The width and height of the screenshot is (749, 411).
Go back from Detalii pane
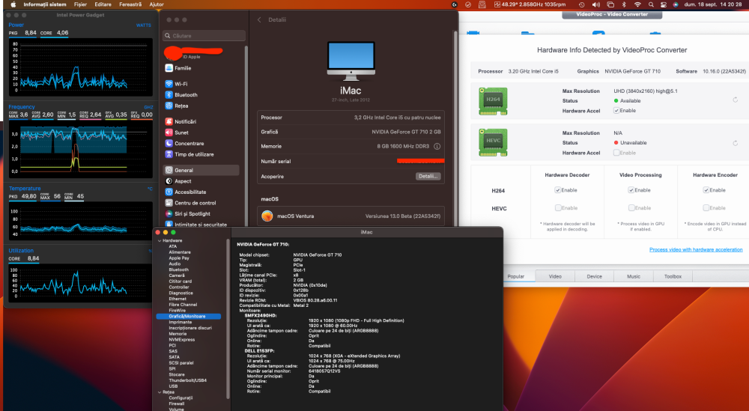259,20
